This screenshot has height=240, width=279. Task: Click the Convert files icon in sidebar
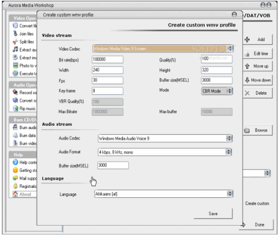coord(15,25)
